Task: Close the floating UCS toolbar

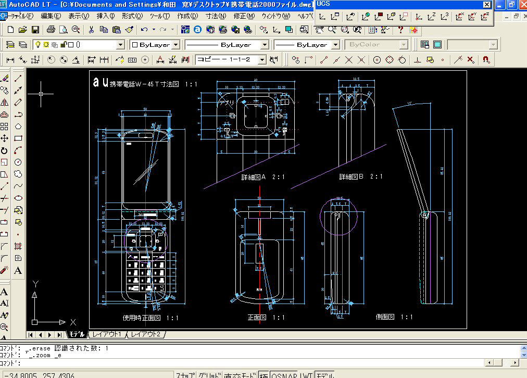Action: pos(487,4)
